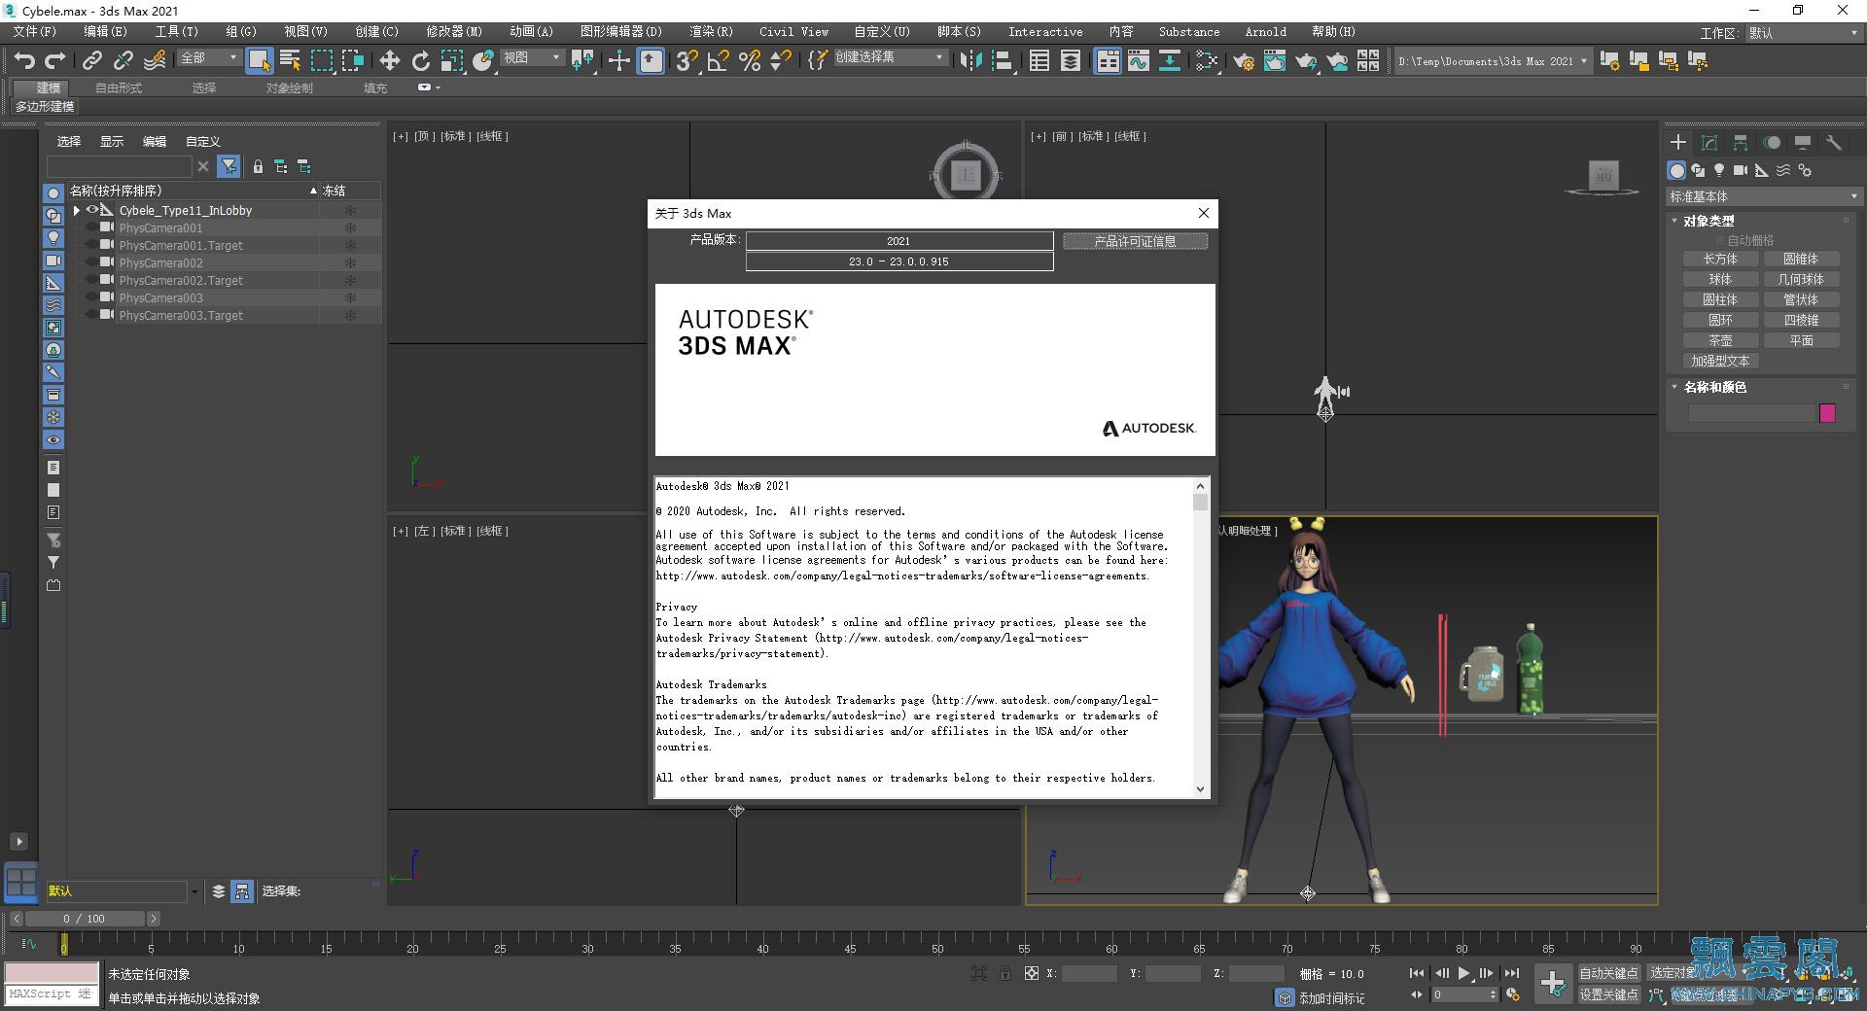The image size is (1867, 1011).
Task: Toggle the 3D Snaps tool
Action: tap(687, 60)
